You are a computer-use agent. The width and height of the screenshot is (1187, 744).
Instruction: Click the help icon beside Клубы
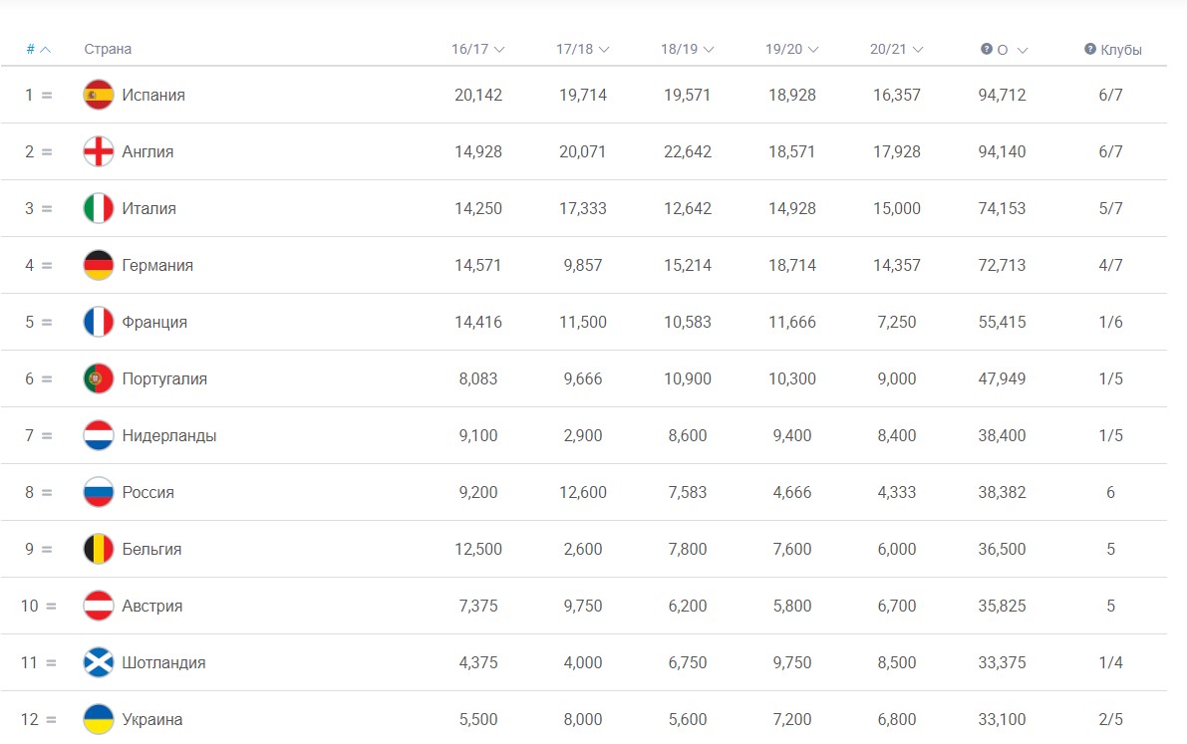[x=1090, y=49]
